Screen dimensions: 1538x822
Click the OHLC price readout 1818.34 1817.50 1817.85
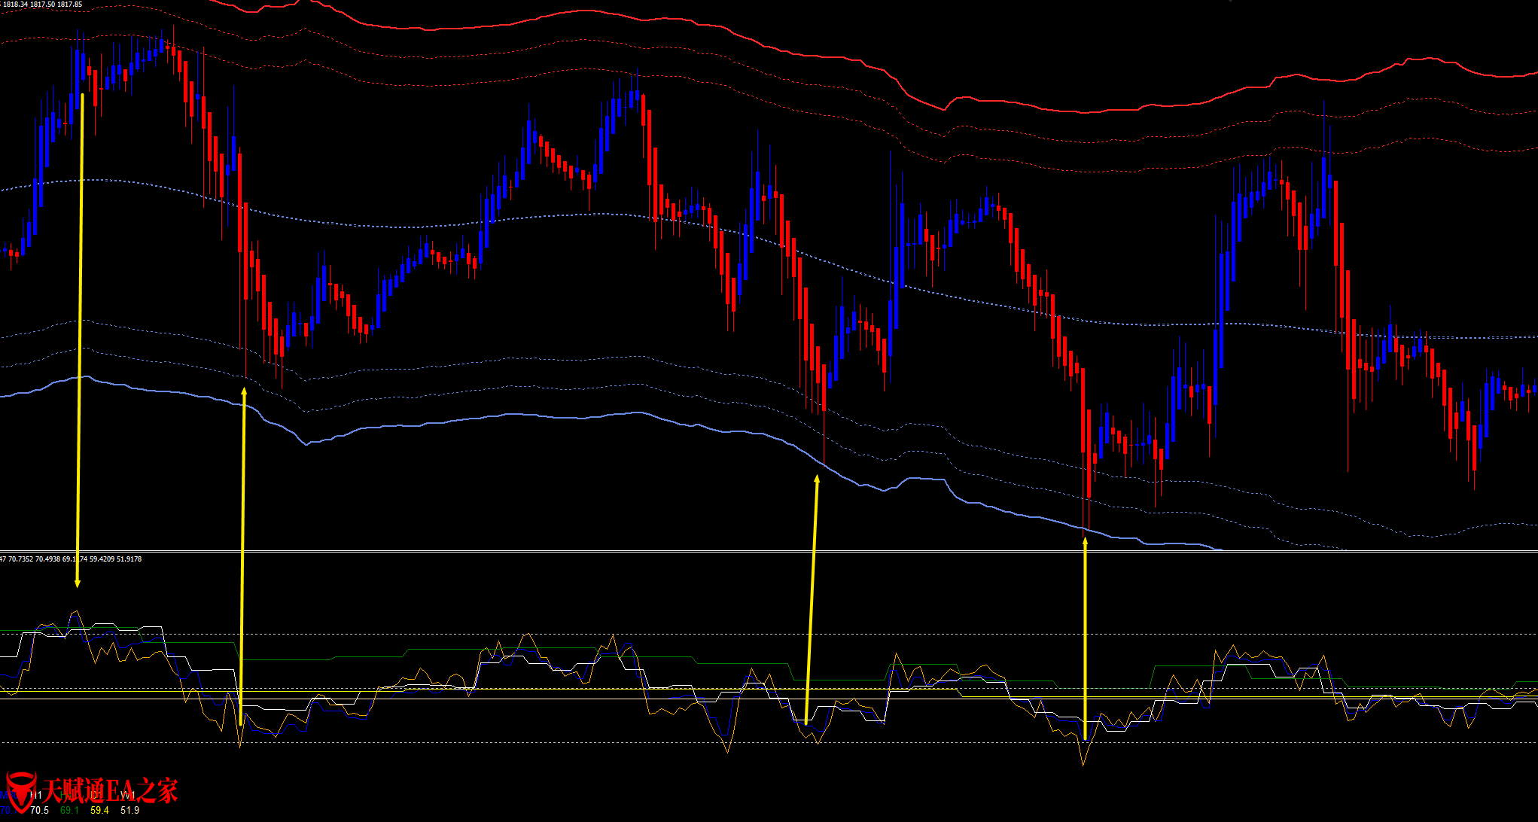42,5
